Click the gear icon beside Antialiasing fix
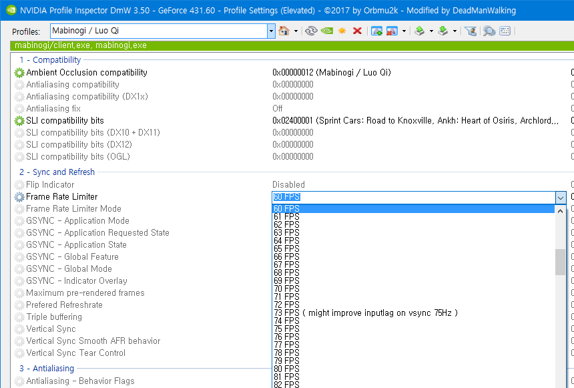Image resolution: width=574 pixels, height=388 pixels. click(x=19, y=109)
